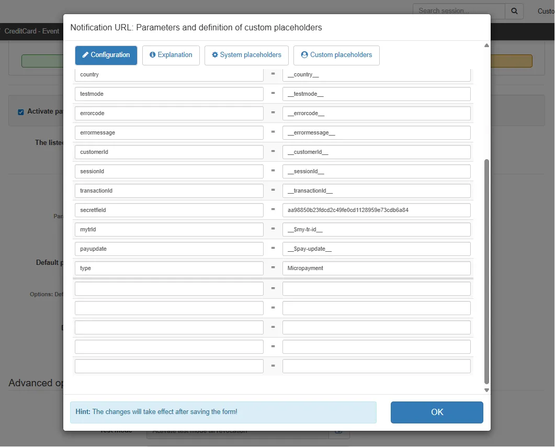
Task: Open the Explanation tab
Action: coord(171,55)
